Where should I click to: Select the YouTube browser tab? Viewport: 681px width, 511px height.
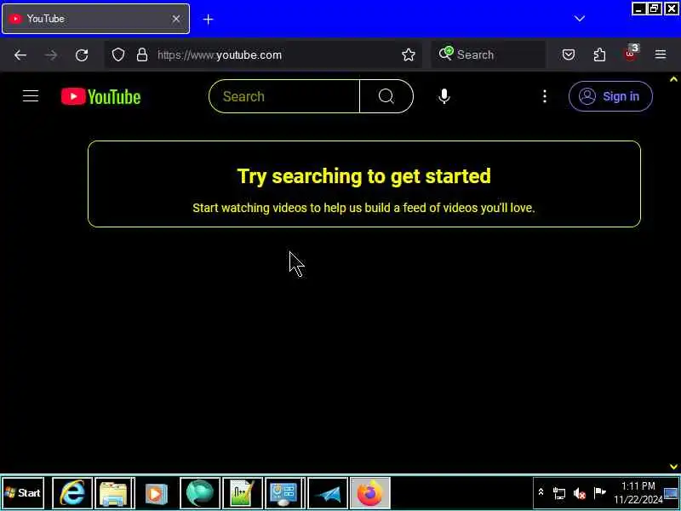[x=95, y=19]
